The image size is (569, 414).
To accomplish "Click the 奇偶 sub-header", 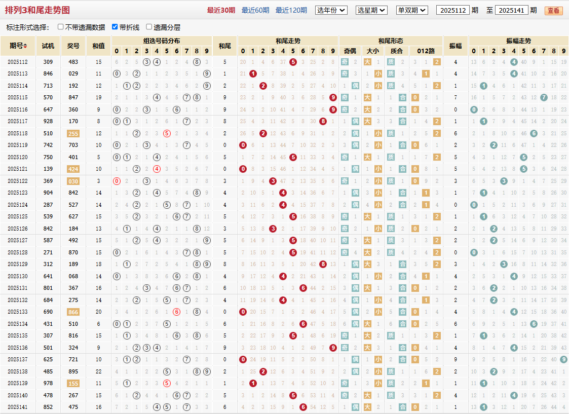I will tap(350, 51).
